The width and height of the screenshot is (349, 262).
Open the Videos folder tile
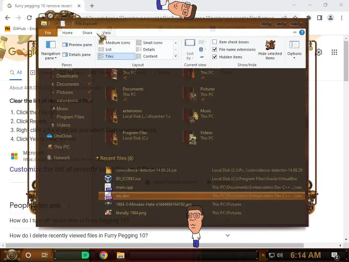pyautogui.click(x=199, y=138)
